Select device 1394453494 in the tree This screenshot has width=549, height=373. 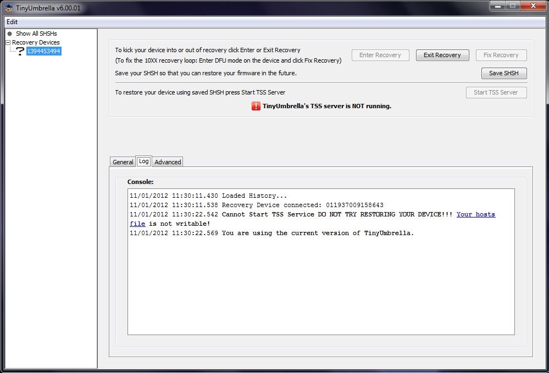44,51
